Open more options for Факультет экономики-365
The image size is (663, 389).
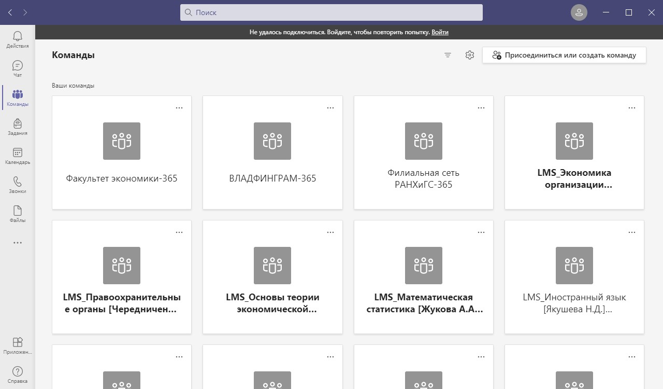point(179,108)
